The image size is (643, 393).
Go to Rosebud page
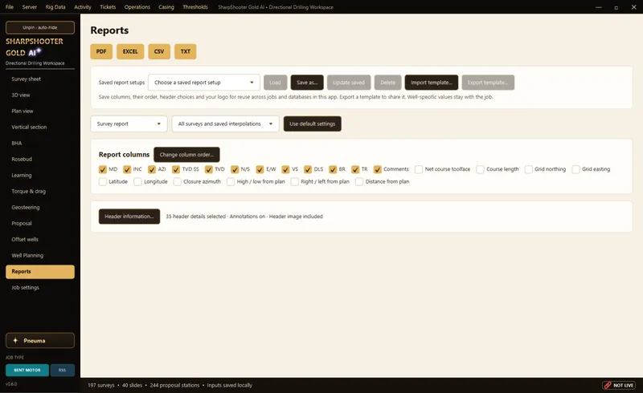pos(40,160)
